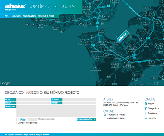
Task: Click the Google Plus icon
Action: (x=146, y=109)
